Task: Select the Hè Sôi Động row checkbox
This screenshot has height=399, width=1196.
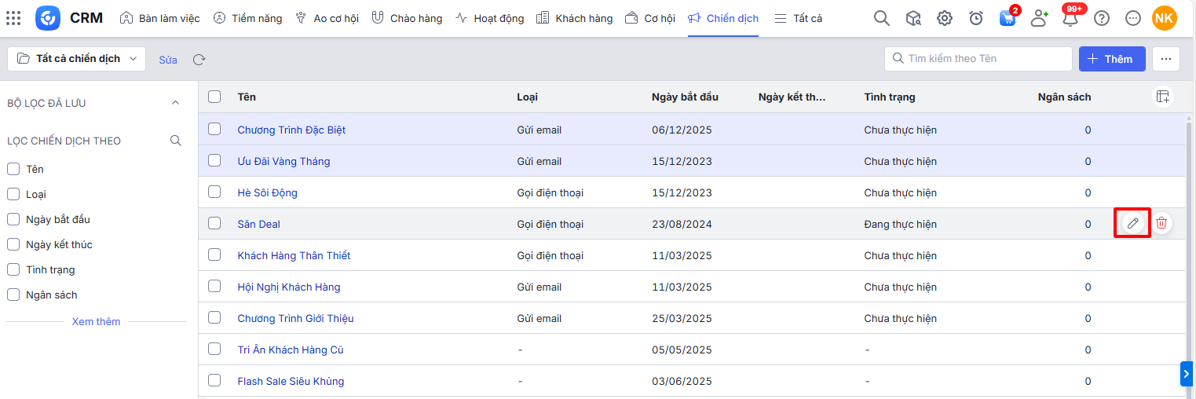Action: pos(214,192)
